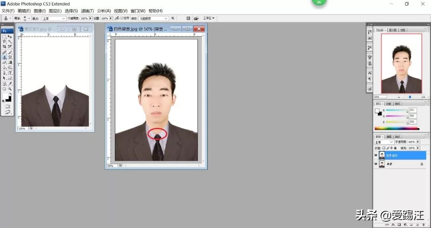
Task: Choose the Crop tool
Action: click(x=4, y=47)
